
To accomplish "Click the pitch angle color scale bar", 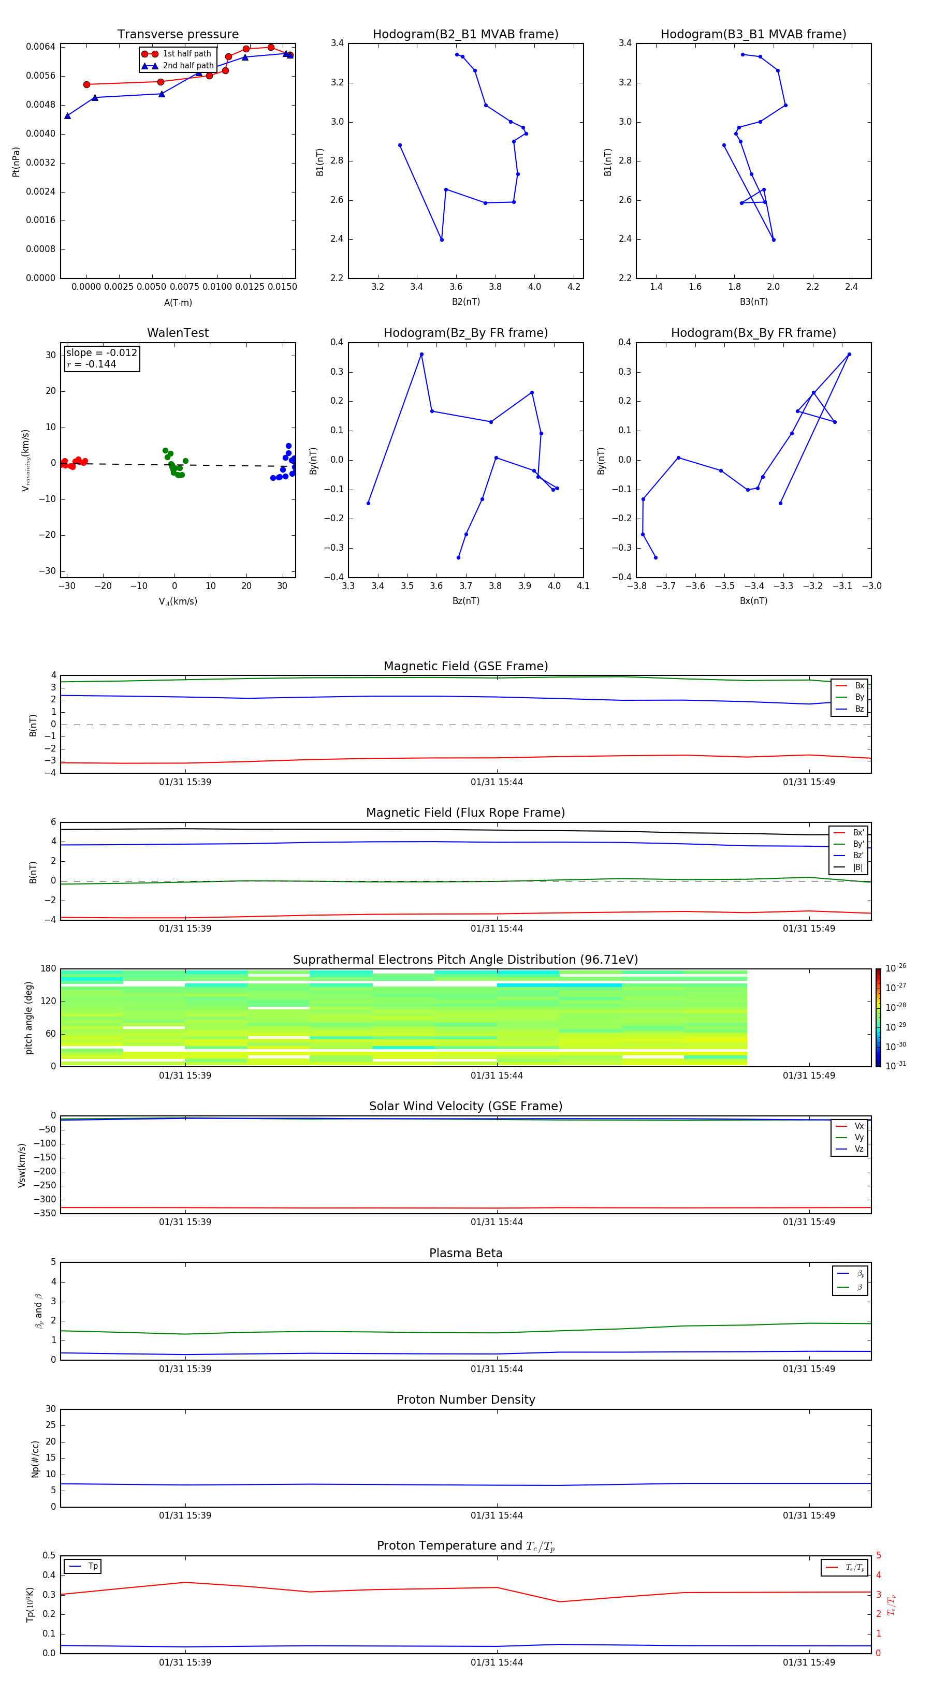I will [x=878, y=1018].
